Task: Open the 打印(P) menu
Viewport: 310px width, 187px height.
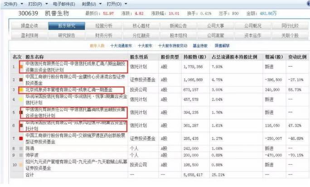Action: click(x=35, y=4)
